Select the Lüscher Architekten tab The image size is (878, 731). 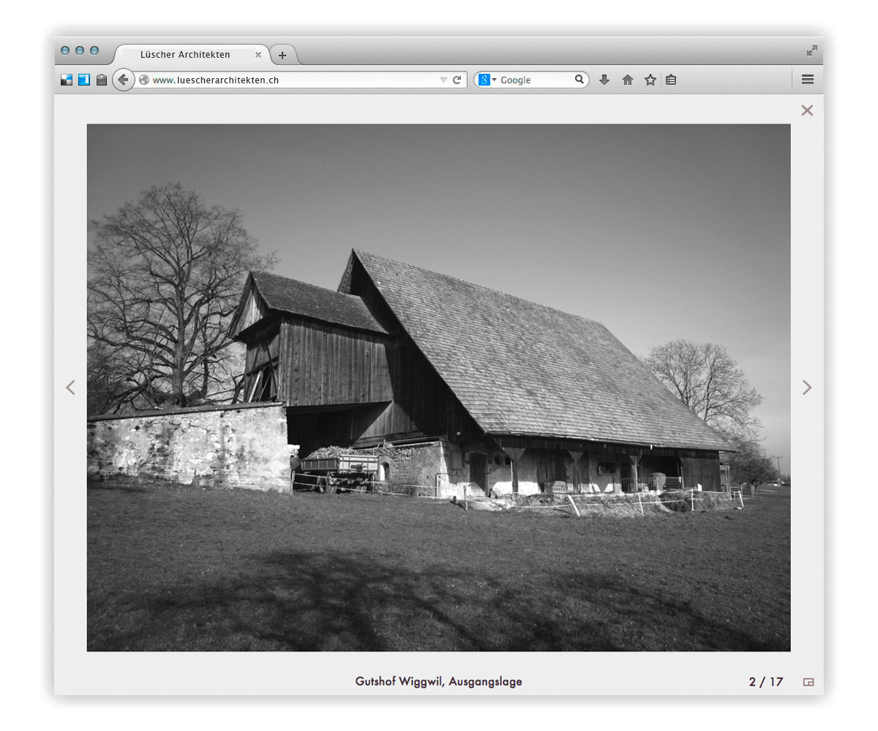click(x=192, y=55)
